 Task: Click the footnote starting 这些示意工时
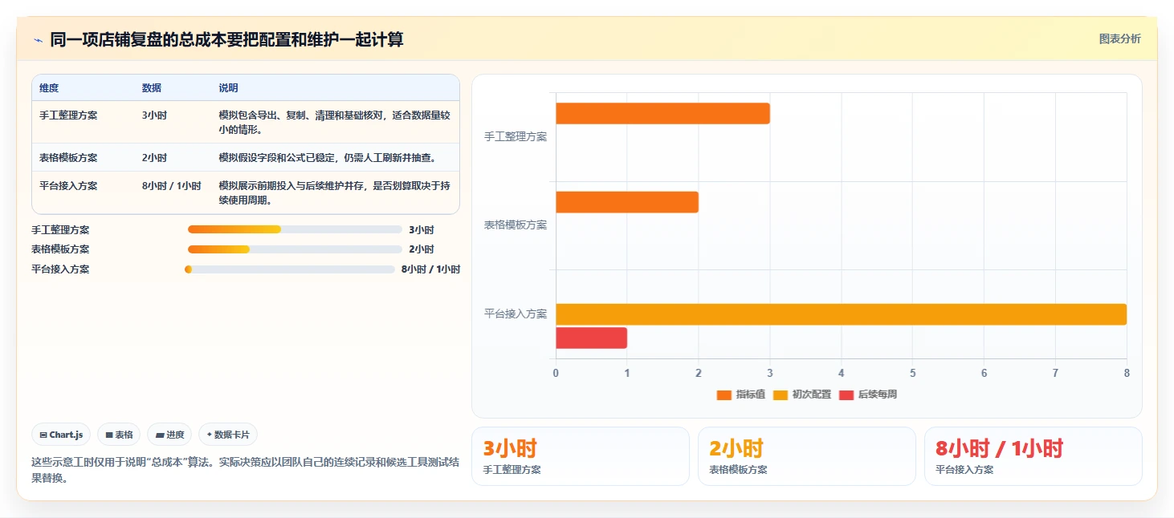pyautogui.click(x=245, y=471)
